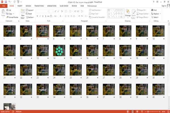Select the rectangle shape in gallery
Screen dimensions: 170x113
pos(116,10)
